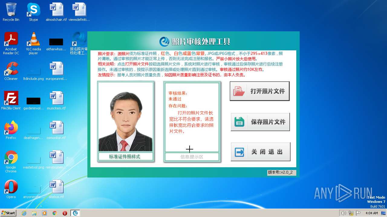Click the app logo in the header
Viewport: 387px width, 217px height.
pos(164,41)
